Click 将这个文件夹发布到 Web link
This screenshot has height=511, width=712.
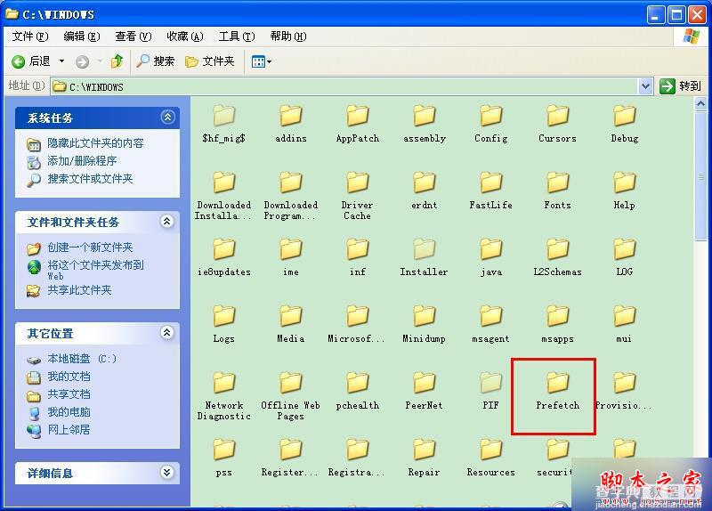coord(95,270)
